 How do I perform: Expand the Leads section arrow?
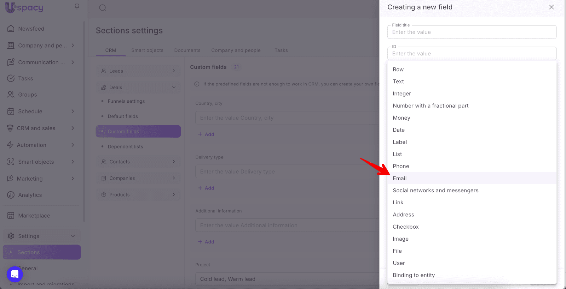174,71
